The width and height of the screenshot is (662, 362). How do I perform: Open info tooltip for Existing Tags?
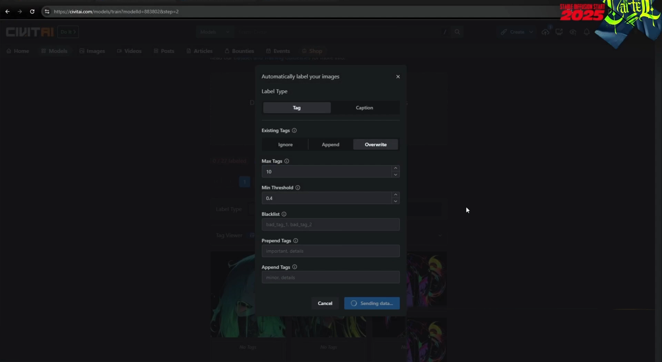click(x=294, y=131)
